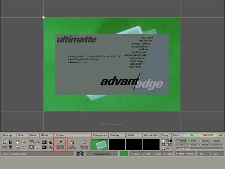Pick the light green background swatch
This screenshot has width=225, height=169.
click(167, 144)
